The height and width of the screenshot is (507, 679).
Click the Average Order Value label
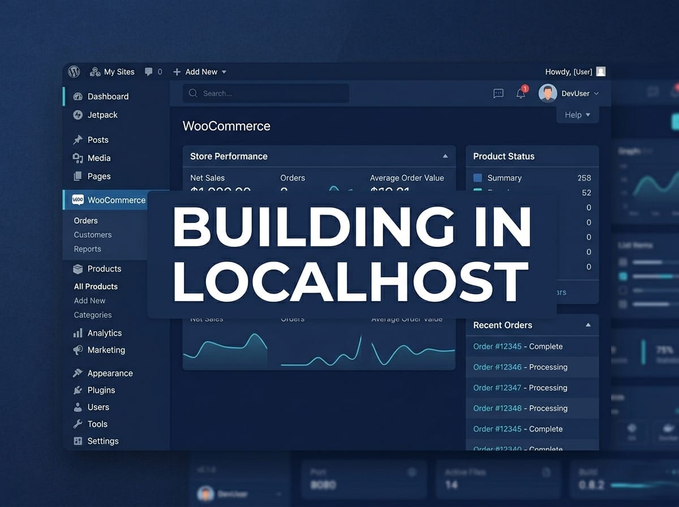tap(407, 178)
